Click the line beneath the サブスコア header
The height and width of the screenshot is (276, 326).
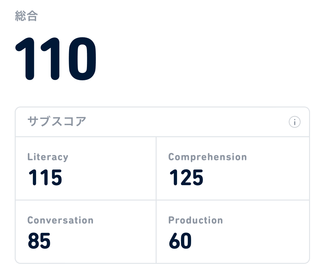pyautogui.click(x=162, y=137)
